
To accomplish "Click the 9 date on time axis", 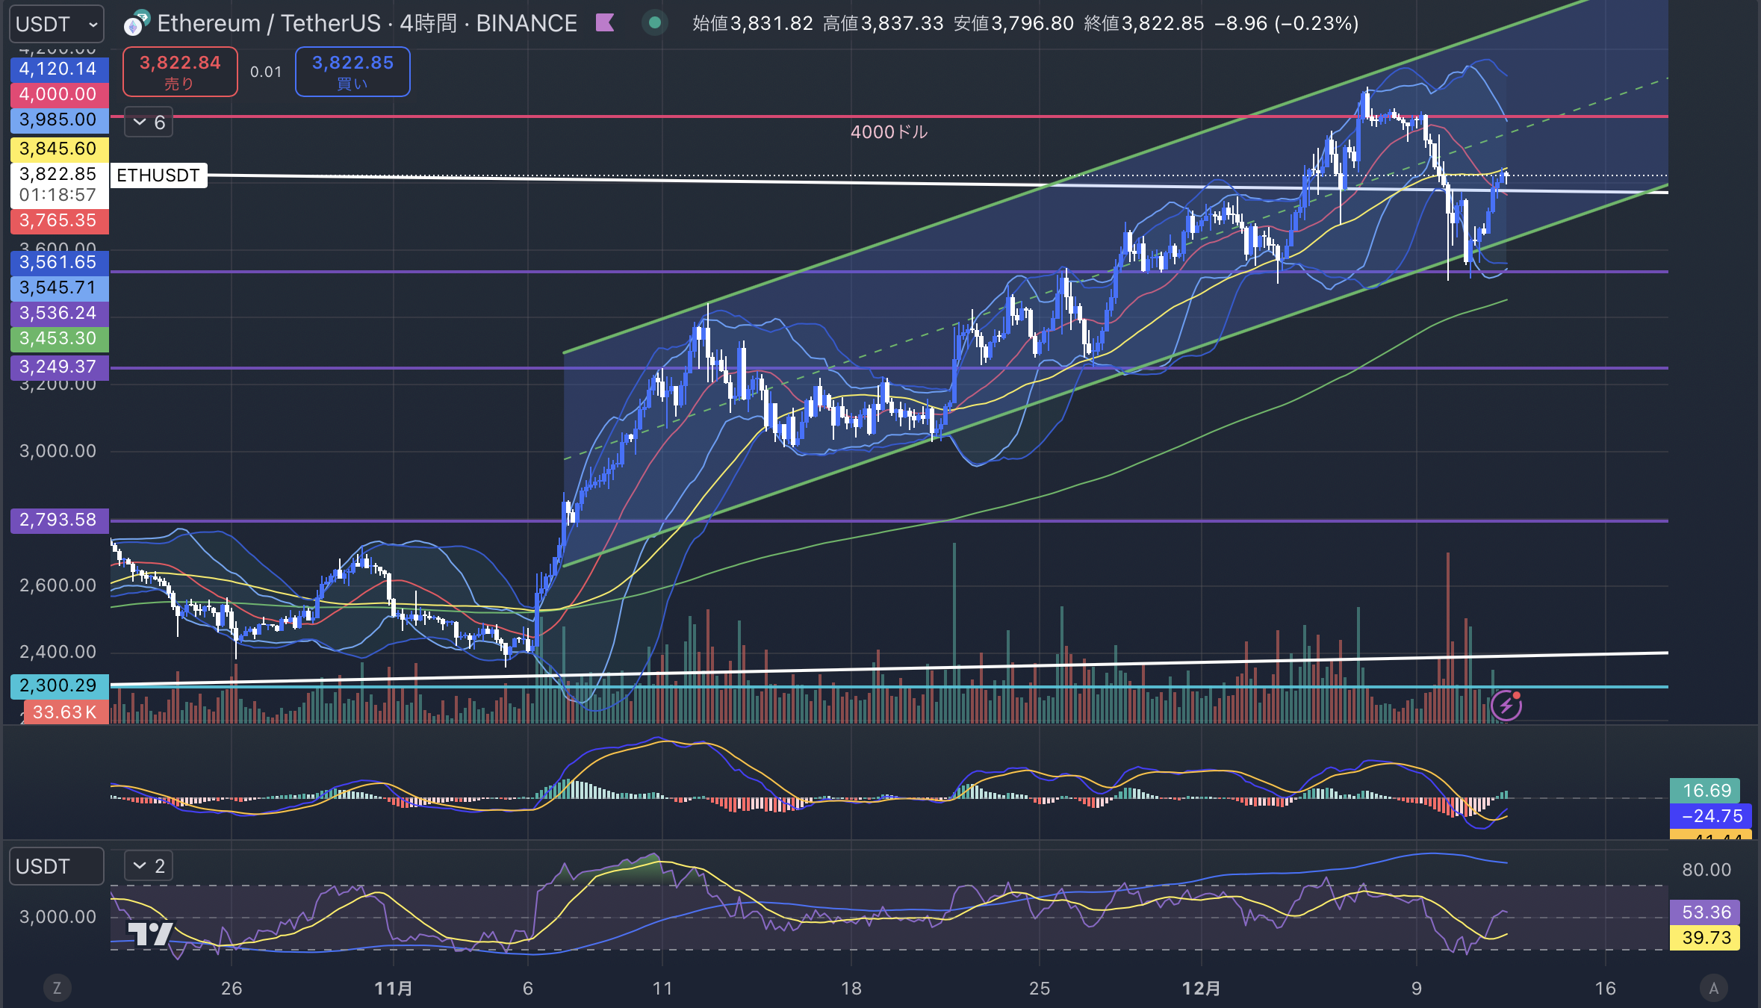I will click(1417, 989).
